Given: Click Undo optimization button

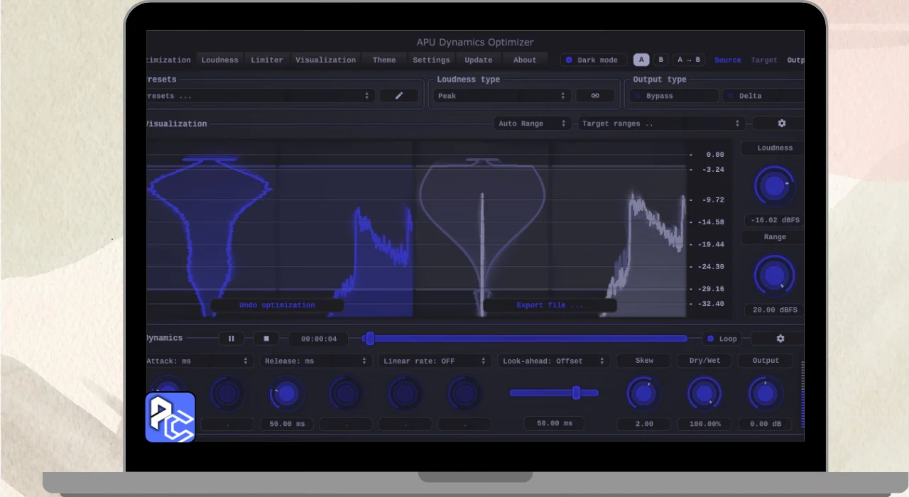Looking at the screenshot, I should click(277, 305).
